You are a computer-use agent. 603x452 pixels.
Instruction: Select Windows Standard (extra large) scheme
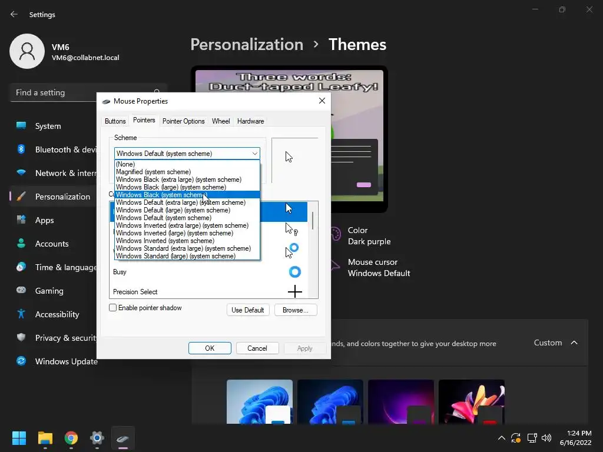point(187,249)
